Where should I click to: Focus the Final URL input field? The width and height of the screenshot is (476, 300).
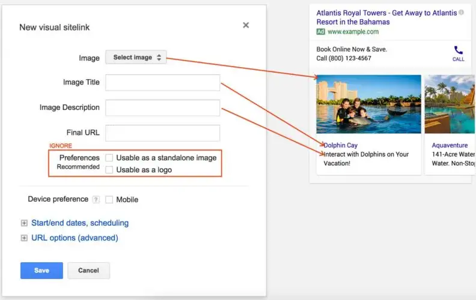pyautogui.click(x=162, y=133)
